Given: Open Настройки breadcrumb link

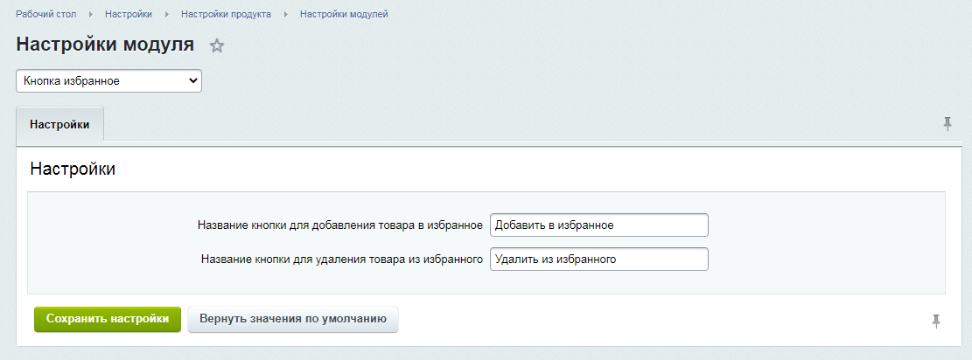Looking at the screenshot, I should [x=128, y=15].
